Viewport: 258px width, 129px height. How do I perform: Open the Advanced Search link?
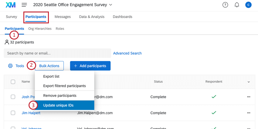coord(127,53)
